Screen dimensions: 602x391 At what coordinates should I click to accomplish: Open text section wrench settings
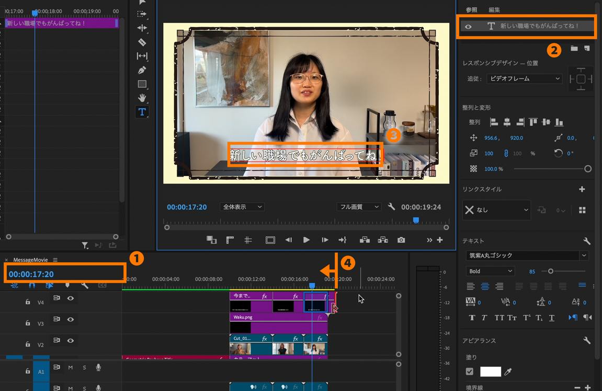click(x=587, y=241)
